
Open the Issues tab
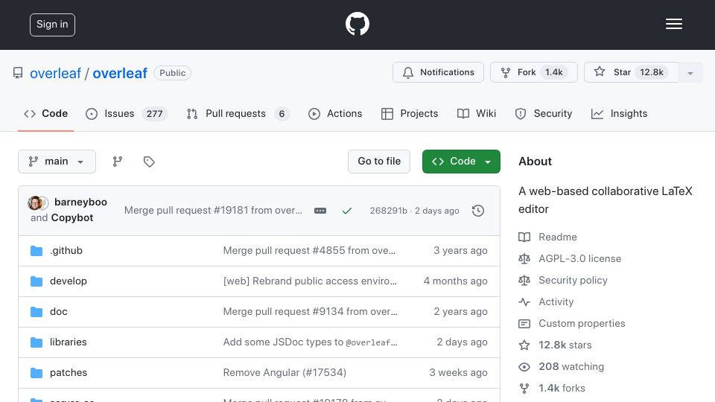click(127, 113)
